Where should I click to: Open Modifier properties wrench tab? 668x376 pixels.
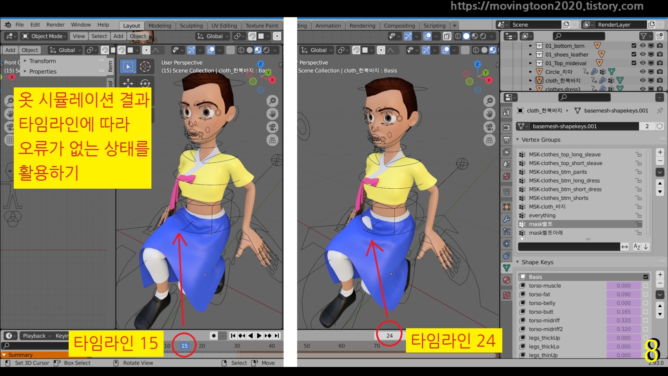coord(507,219)
